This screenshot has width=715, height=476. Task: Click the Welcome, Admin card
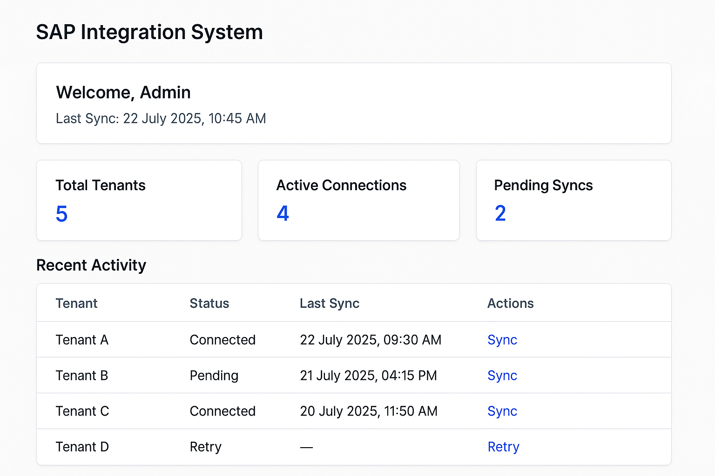click(354, 103)
